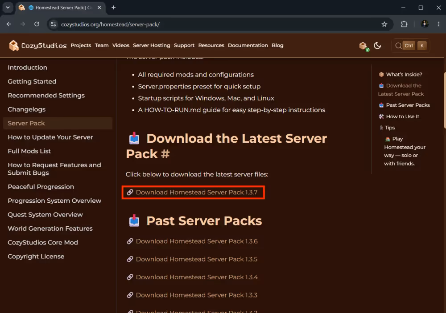Open Changelogs in sidebar
This screenshot has height=313, width=446.
26,109
